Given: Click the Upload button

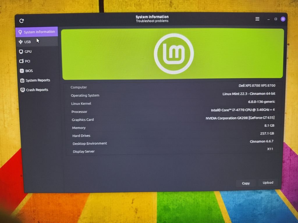Looking at the screenshot, I should [268, 183].
